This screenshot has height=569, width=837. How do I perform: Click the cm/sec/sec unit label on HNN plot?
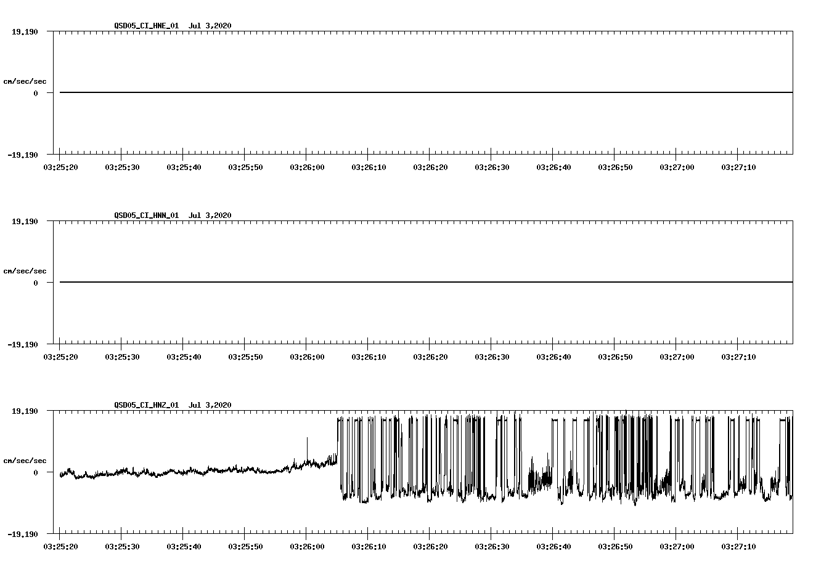(x=25, y=272)
